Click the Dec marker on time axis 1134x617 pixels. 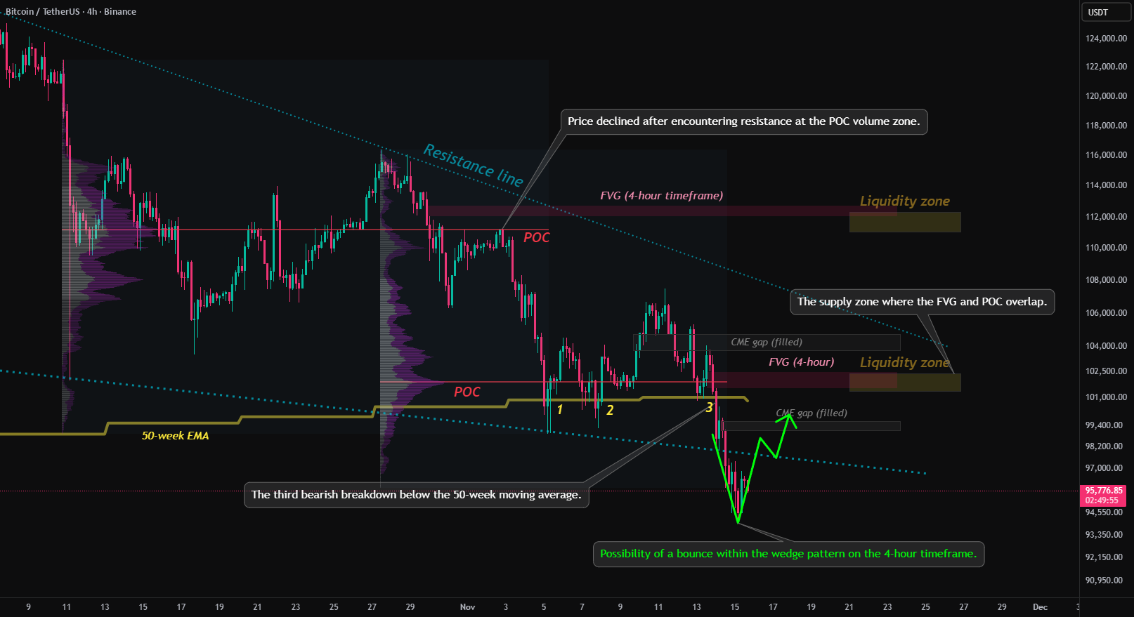click(x=1040, y=607)
